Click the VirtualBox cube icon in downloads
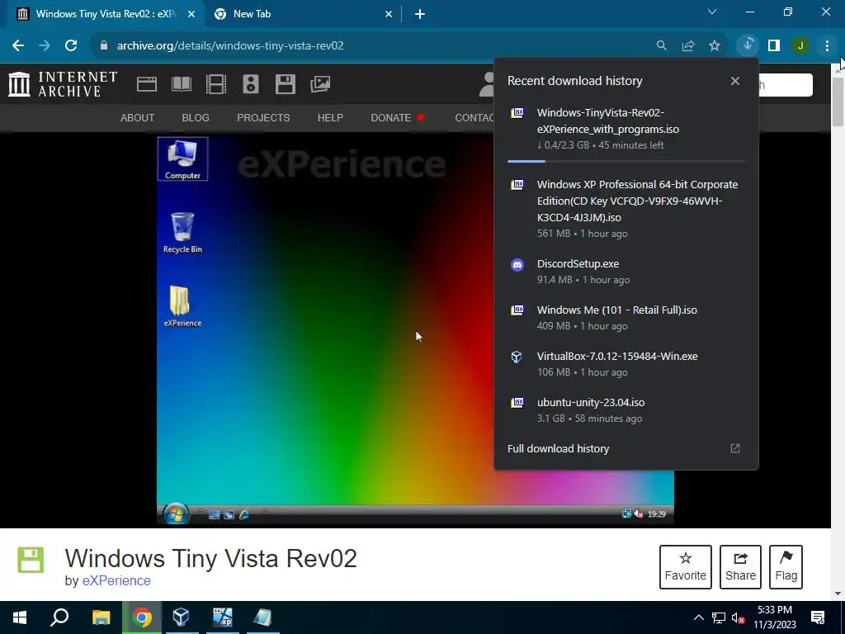This screenshot has height=634, width=845. (x=517, y=357)
